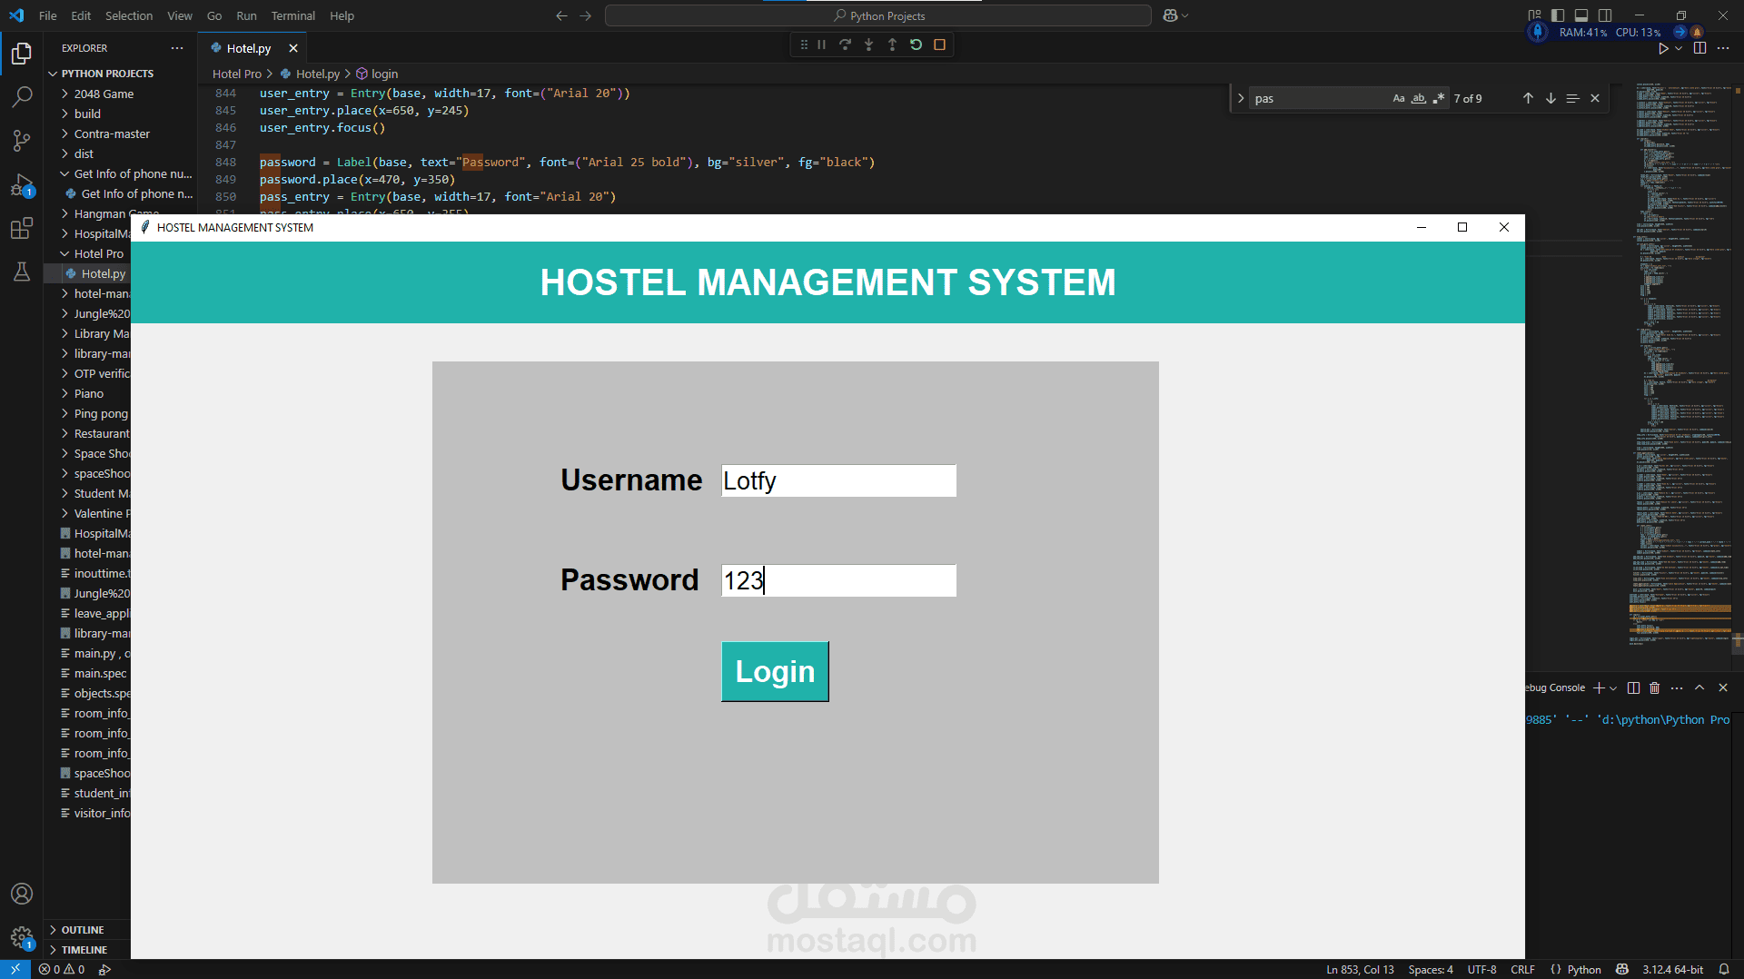Image resolution: width=1744 pixels, height=979 pixels.
Task: Go to previous find match
Action: (x=1528, y=98)
